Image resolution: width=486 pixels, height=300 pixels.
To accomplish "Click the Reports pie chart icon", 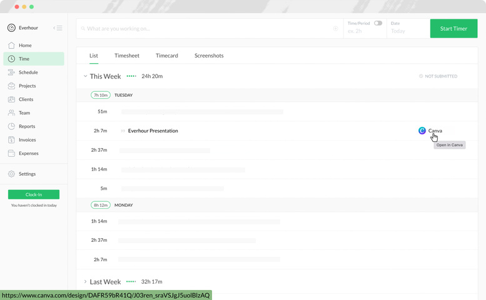I will [x=11, y=126].
